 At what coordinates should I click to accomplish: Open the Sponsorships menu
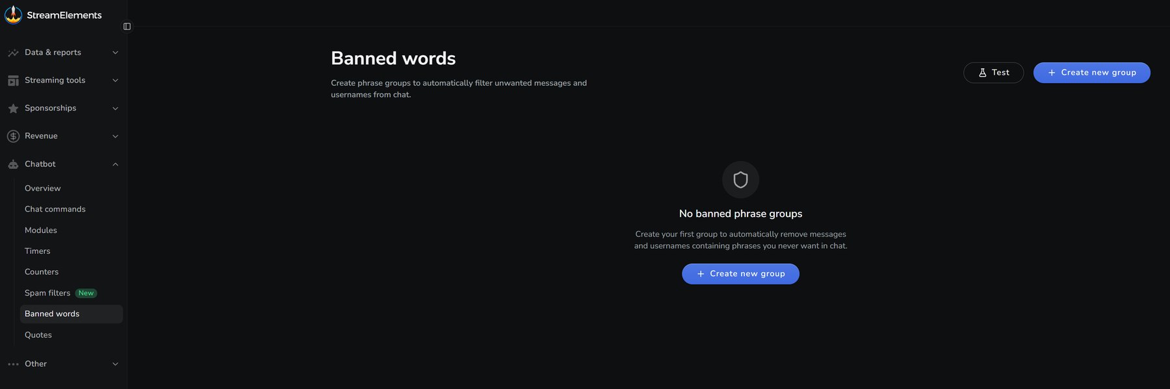(x=50, y=108)
